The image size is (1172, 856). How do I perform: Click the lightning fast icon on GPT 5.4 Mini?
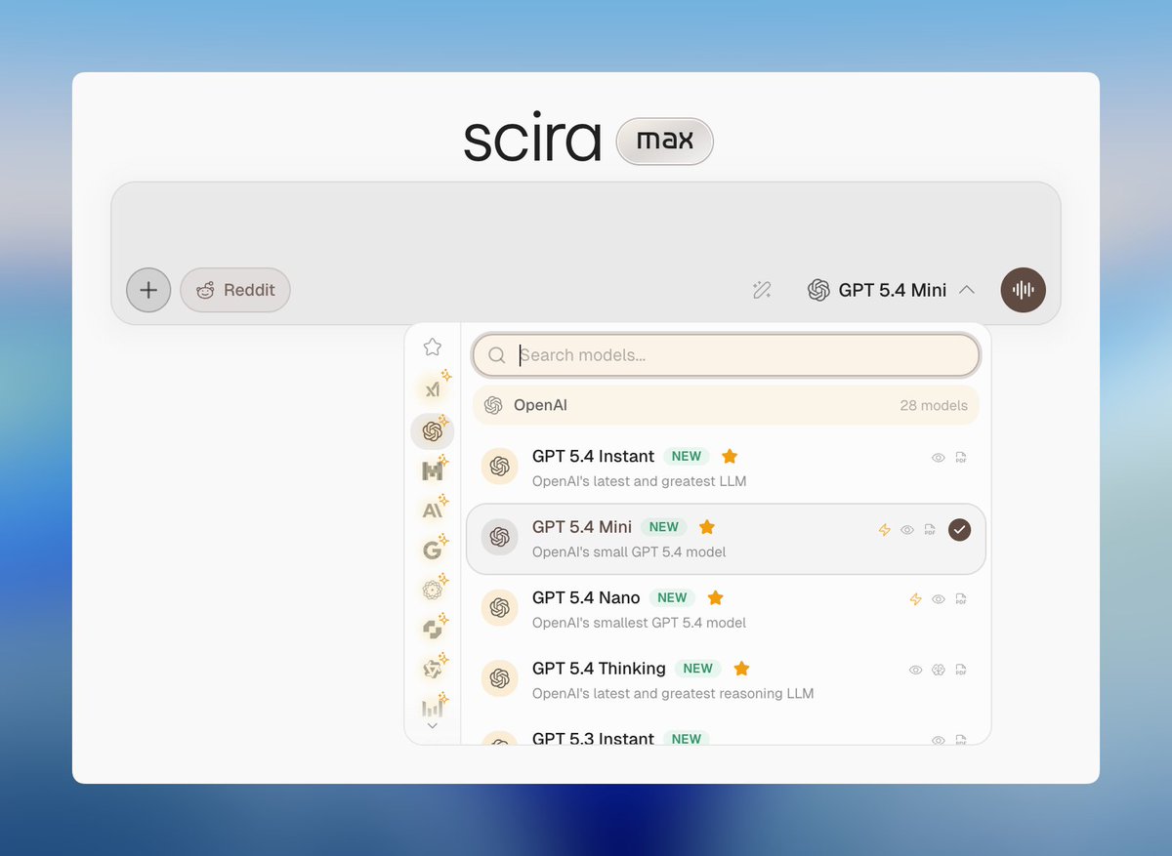885,530
